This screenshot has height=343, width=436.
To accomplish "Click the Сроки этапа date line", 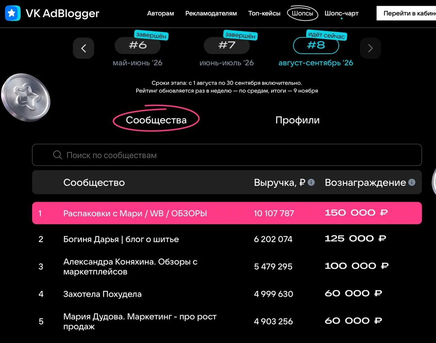I will pos(227,83).
